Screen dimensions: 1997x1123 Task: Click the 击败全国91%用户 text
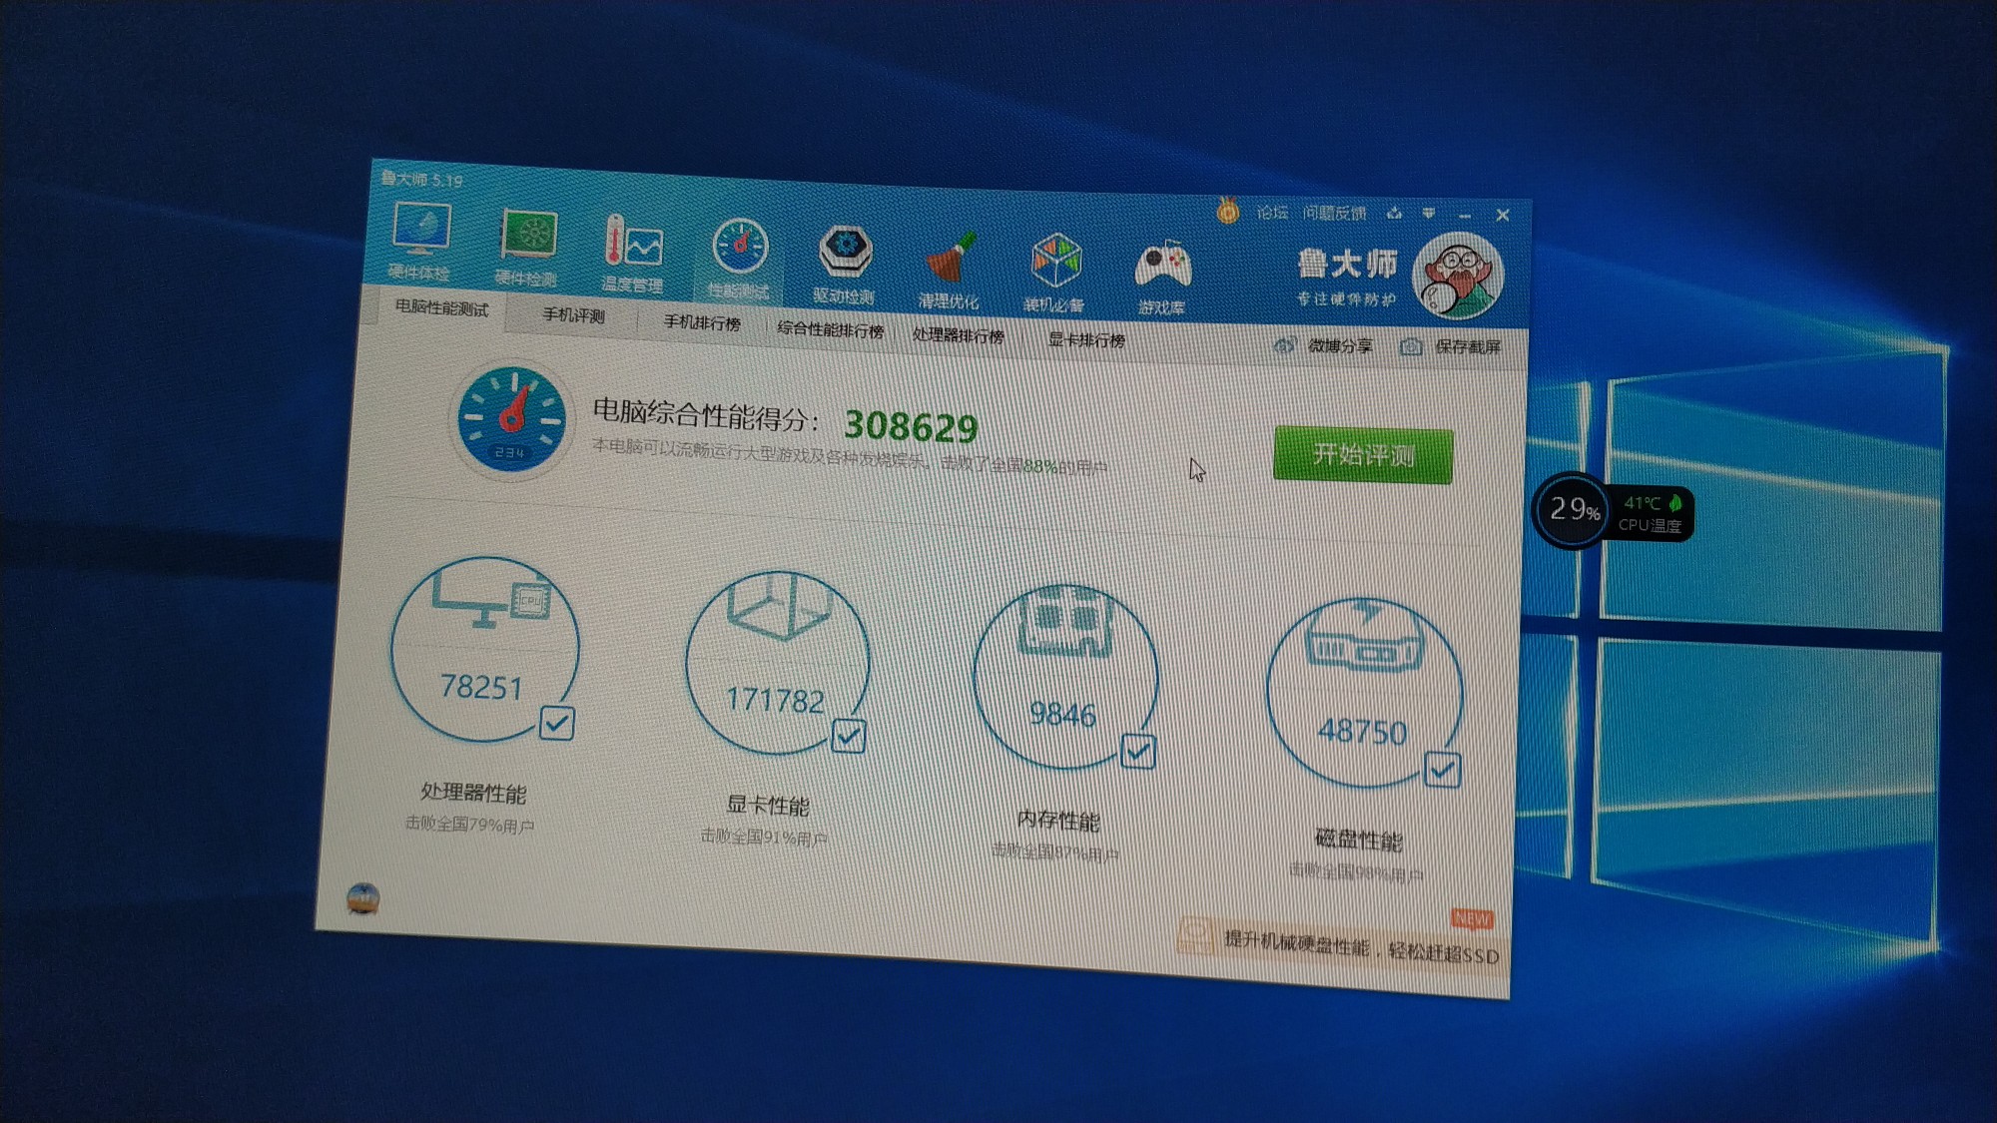764,837
